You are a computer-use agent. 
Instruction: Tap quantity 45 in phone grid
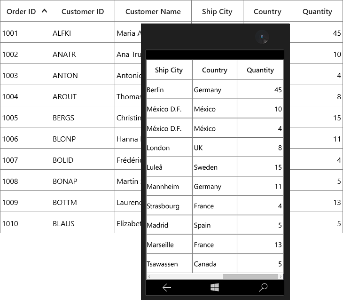pyautogui.click(x=260, y=89)
